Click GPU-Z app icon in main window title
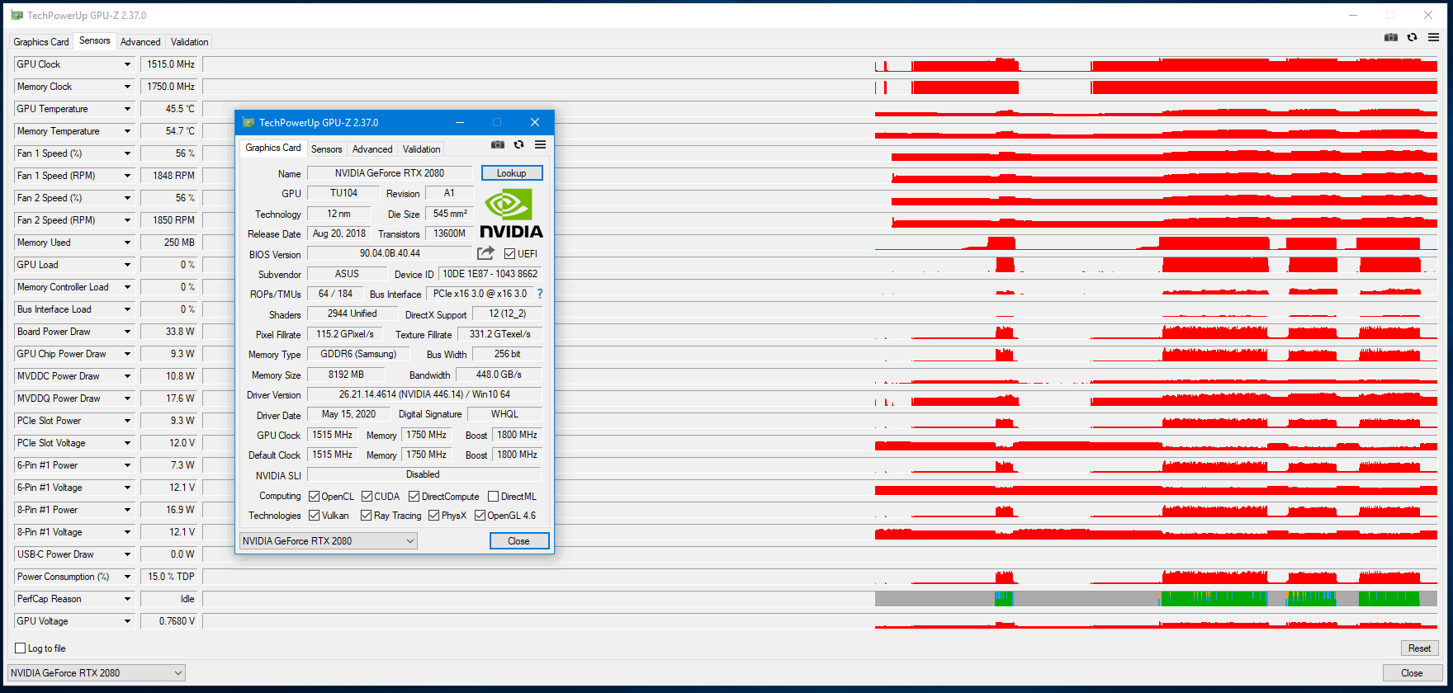The image size is (1453, 693). click(17, 15)
